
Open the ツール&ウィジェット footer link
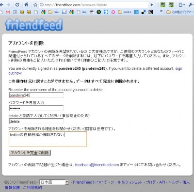point(126,182)
